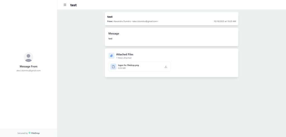286x137 pixels.
Task: Click the 'Secured by' footer text
Action: pos(22,133)
